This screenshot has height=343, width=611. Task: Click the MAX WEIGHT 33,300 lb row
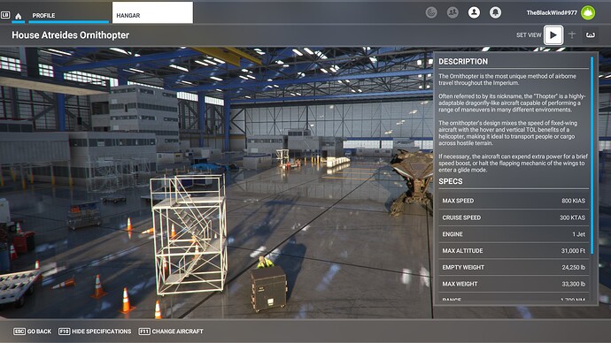point(514,284)
